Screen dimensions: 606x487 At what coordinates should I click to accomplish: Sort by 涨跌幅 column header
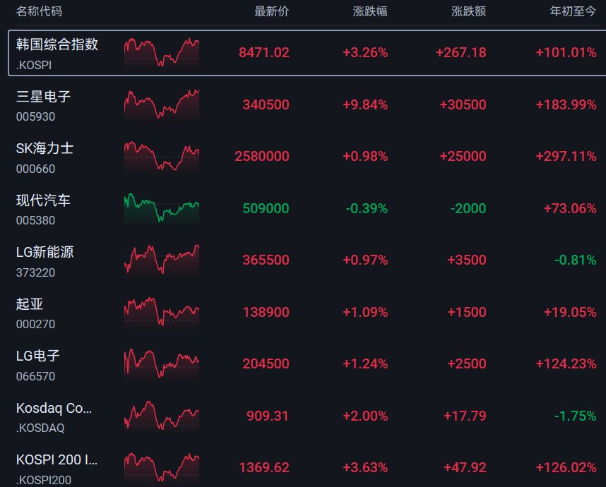[370, 11]
